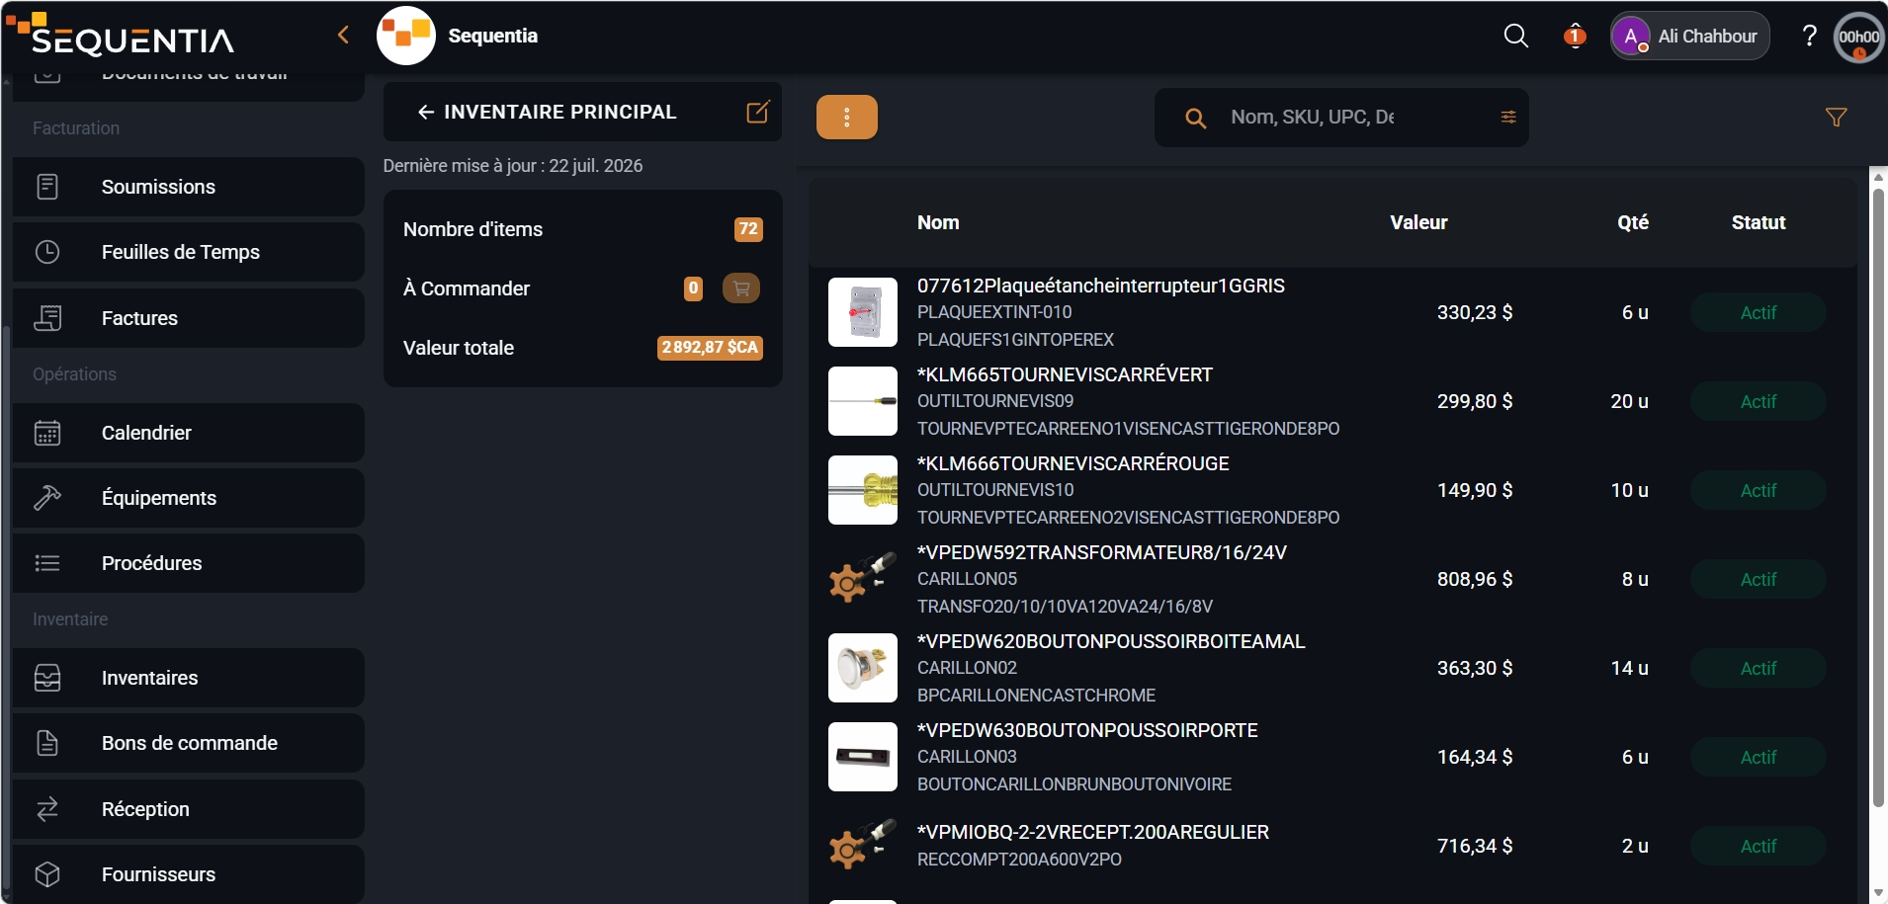This screenshot has width=1888, height=904.
Task: Sort by the Nom column header
Action: tap(938, 223)
